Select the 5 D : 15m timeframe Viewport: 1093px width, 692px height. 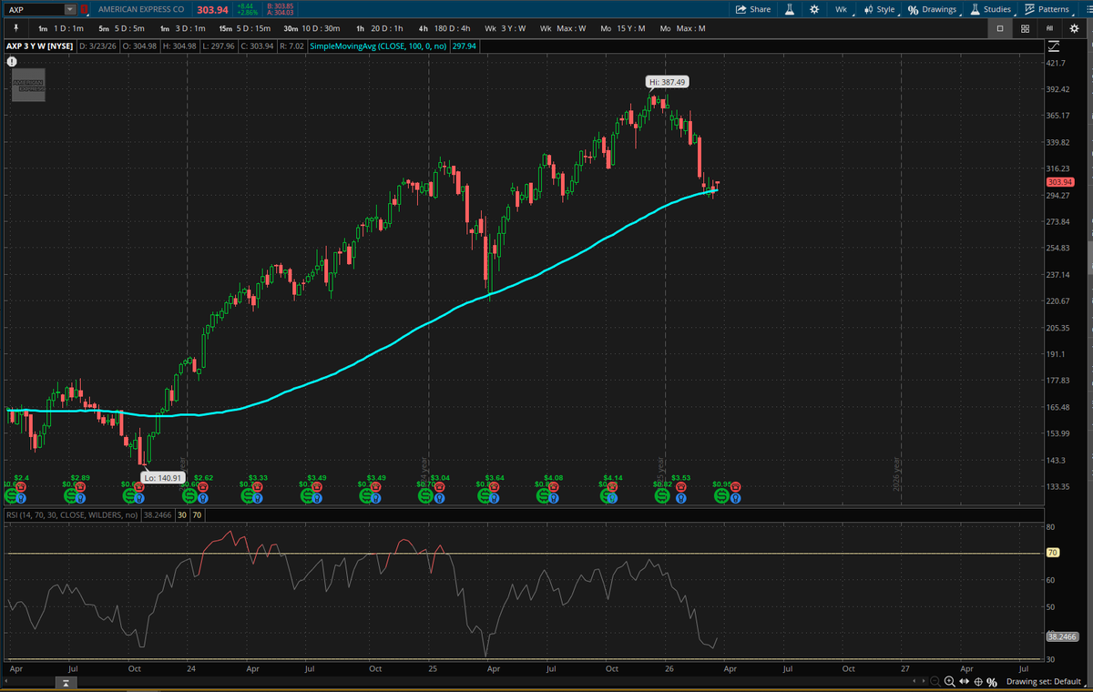click(x=245, y=28)
